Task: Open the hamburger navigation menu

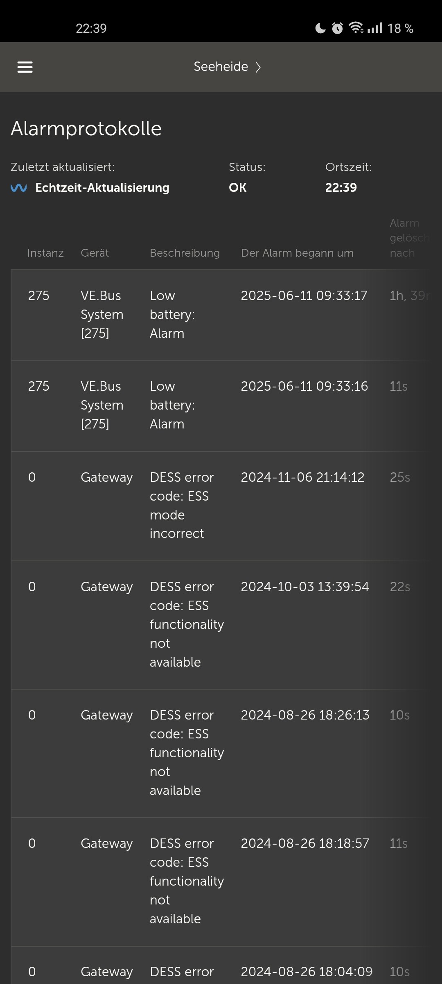Action: tap(25, 67)
